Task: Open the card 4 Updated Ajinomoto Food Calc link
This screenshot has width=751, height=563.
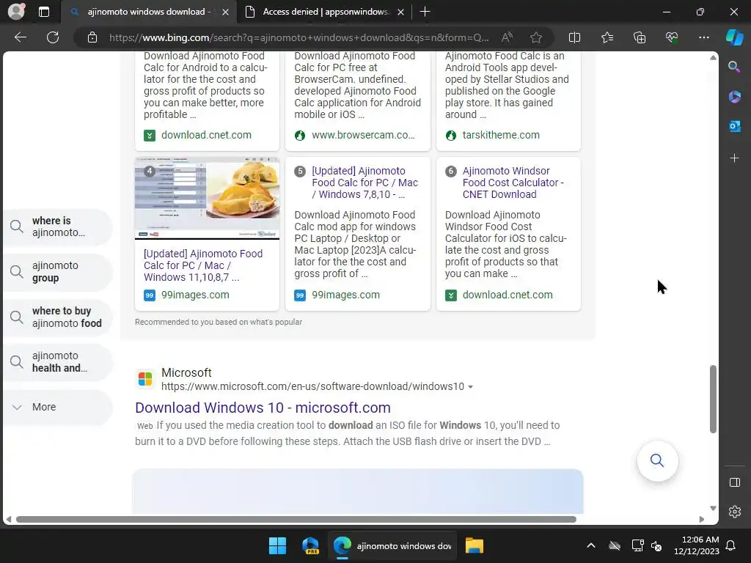Action: [203, 265]
